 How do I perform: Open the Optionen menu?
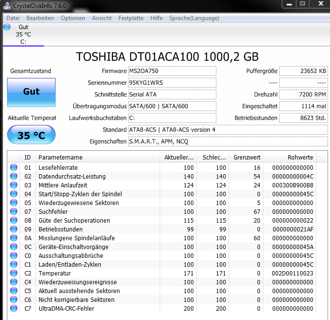[73, 18]
